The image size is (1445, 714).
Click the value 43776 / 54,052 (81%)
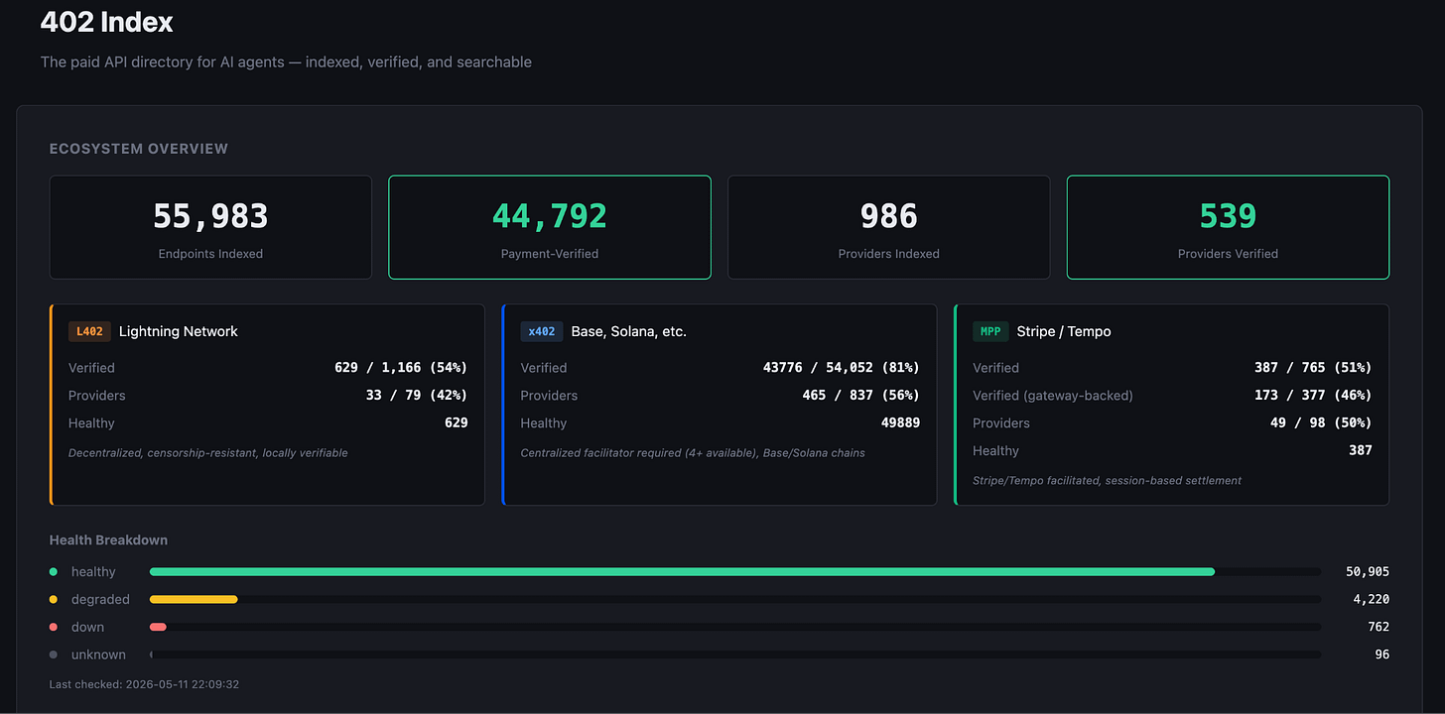(842, 368)
